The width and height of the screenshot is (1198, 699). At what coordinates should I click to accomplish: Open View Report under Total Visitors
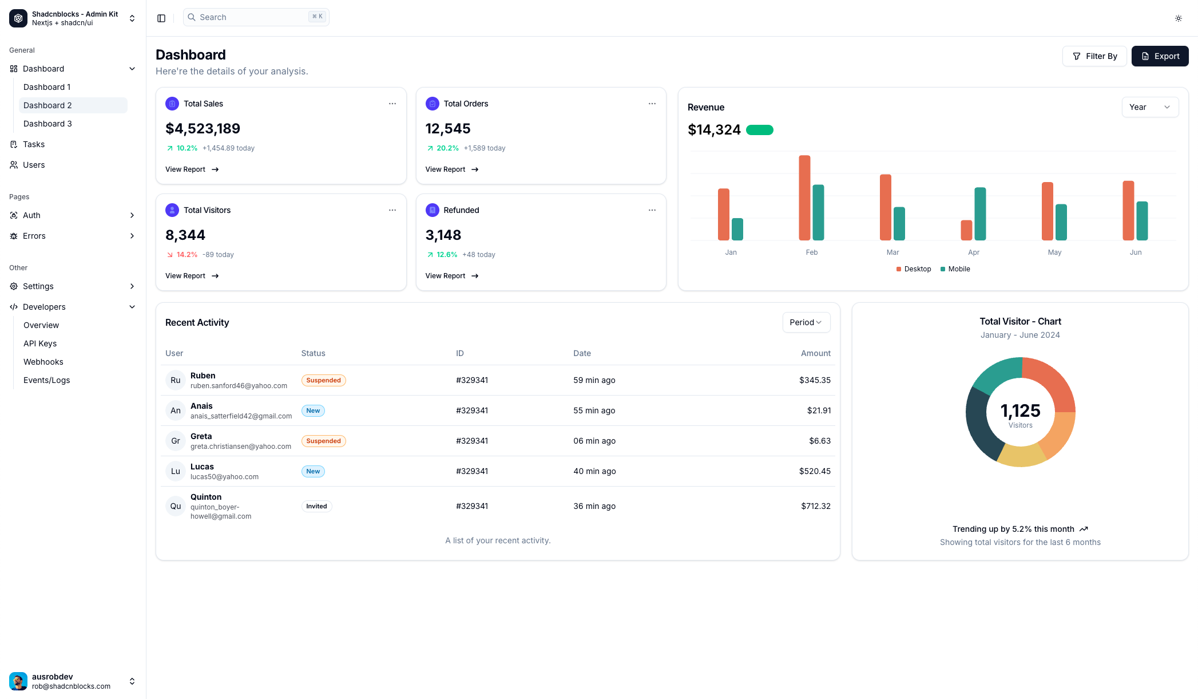pyautogui.click(x=192, y=275)
